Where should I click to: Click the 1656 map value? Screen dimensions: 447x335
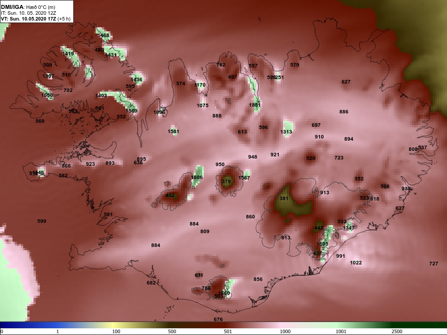coord(47,95)
